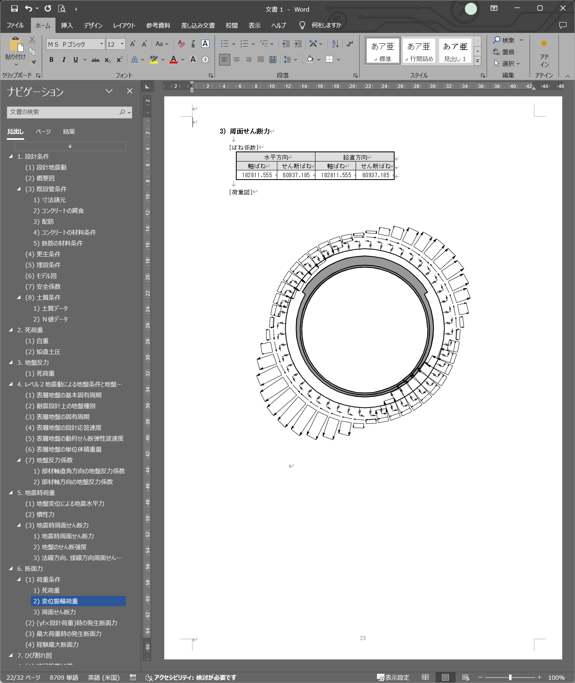Select the 行間詰め style

click(x=419, y=51)
